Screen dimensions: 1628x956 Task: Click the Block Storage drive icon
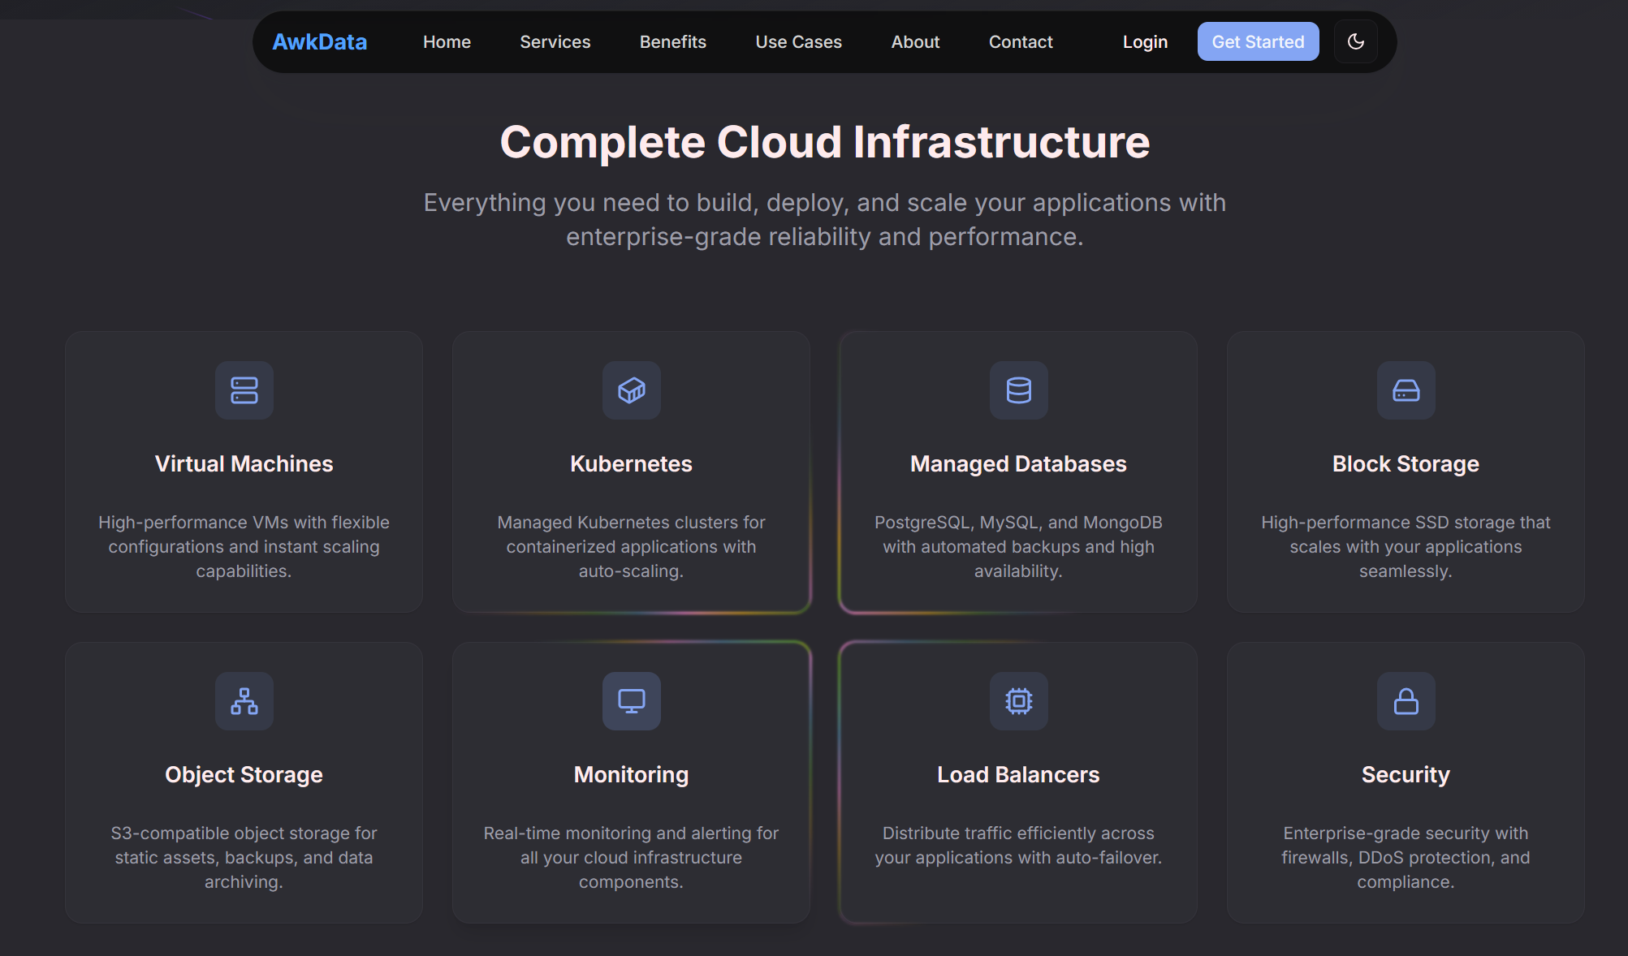coord(1406,390)
